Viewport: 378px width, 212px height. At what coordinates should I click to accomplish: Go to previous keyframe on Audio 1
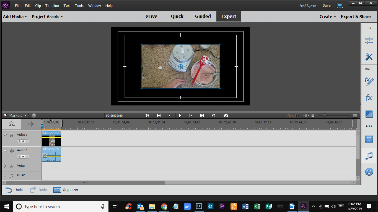click(x=19, y=157)
